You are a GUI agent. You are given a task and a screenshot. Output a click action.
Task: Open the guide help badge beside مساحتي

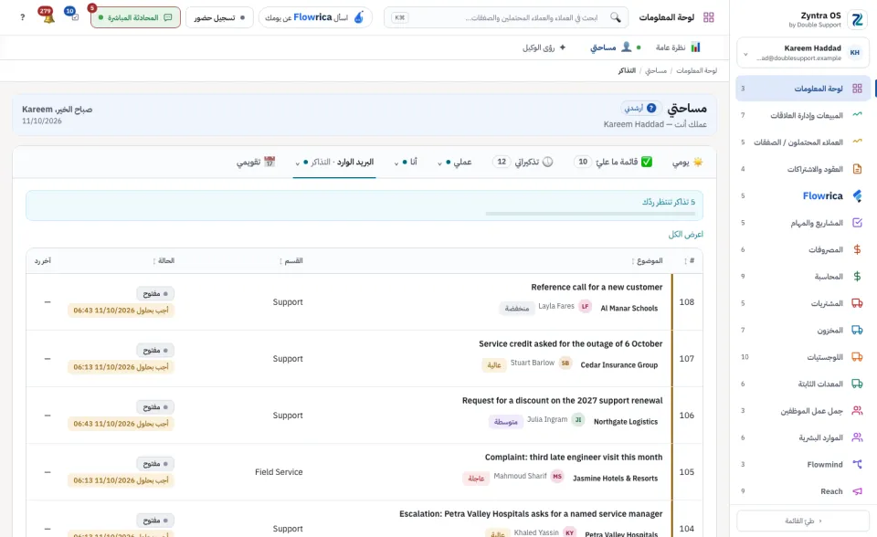641,108
